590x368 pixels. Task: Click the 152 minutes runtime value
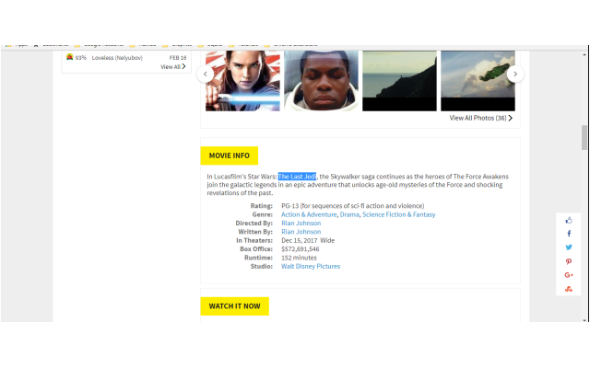(299, 258)
